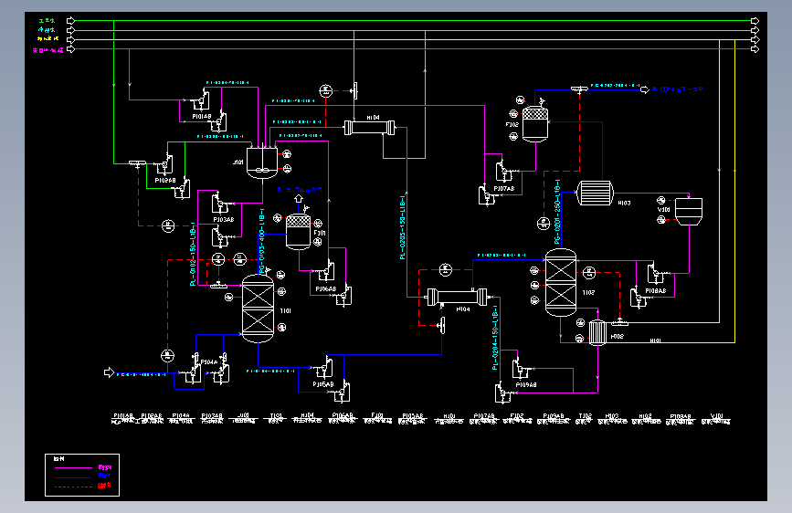Pick the F101 filter vessel

pos(298,232)
